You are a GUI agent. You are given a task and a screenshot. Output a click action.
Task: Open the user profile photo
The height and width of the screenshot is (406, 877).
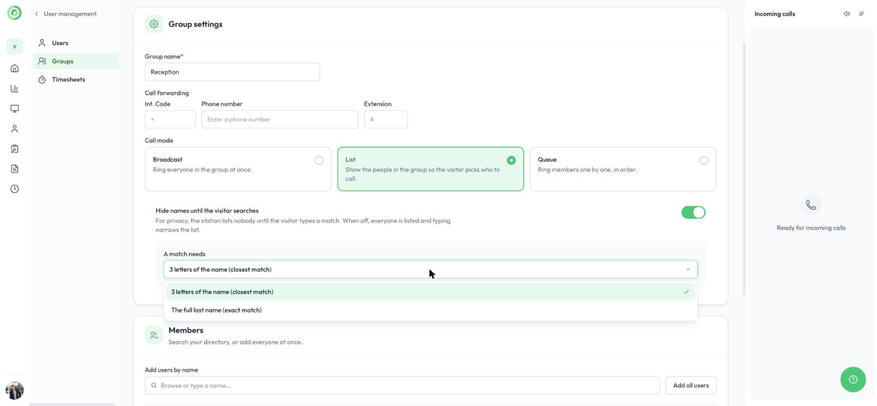click(x=15, y=390)
